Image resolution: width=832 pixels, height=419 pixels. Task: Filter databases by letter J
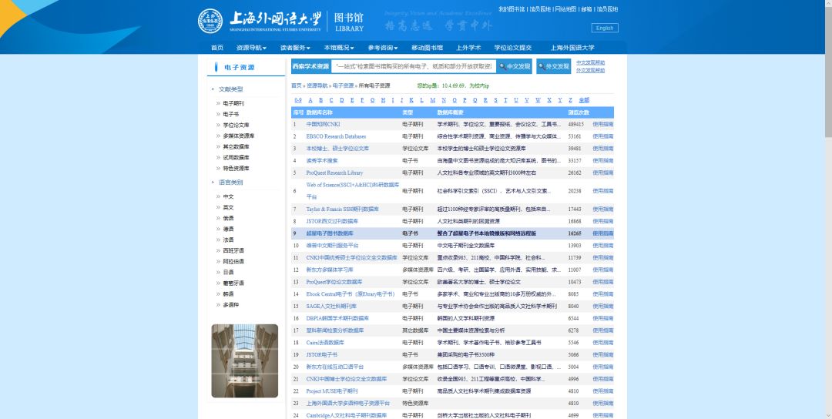point(401,99)
